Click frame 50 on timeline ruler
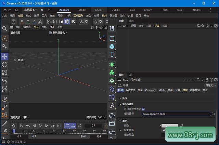This screenshot has width=219, height=145. (x=64, y=131)
